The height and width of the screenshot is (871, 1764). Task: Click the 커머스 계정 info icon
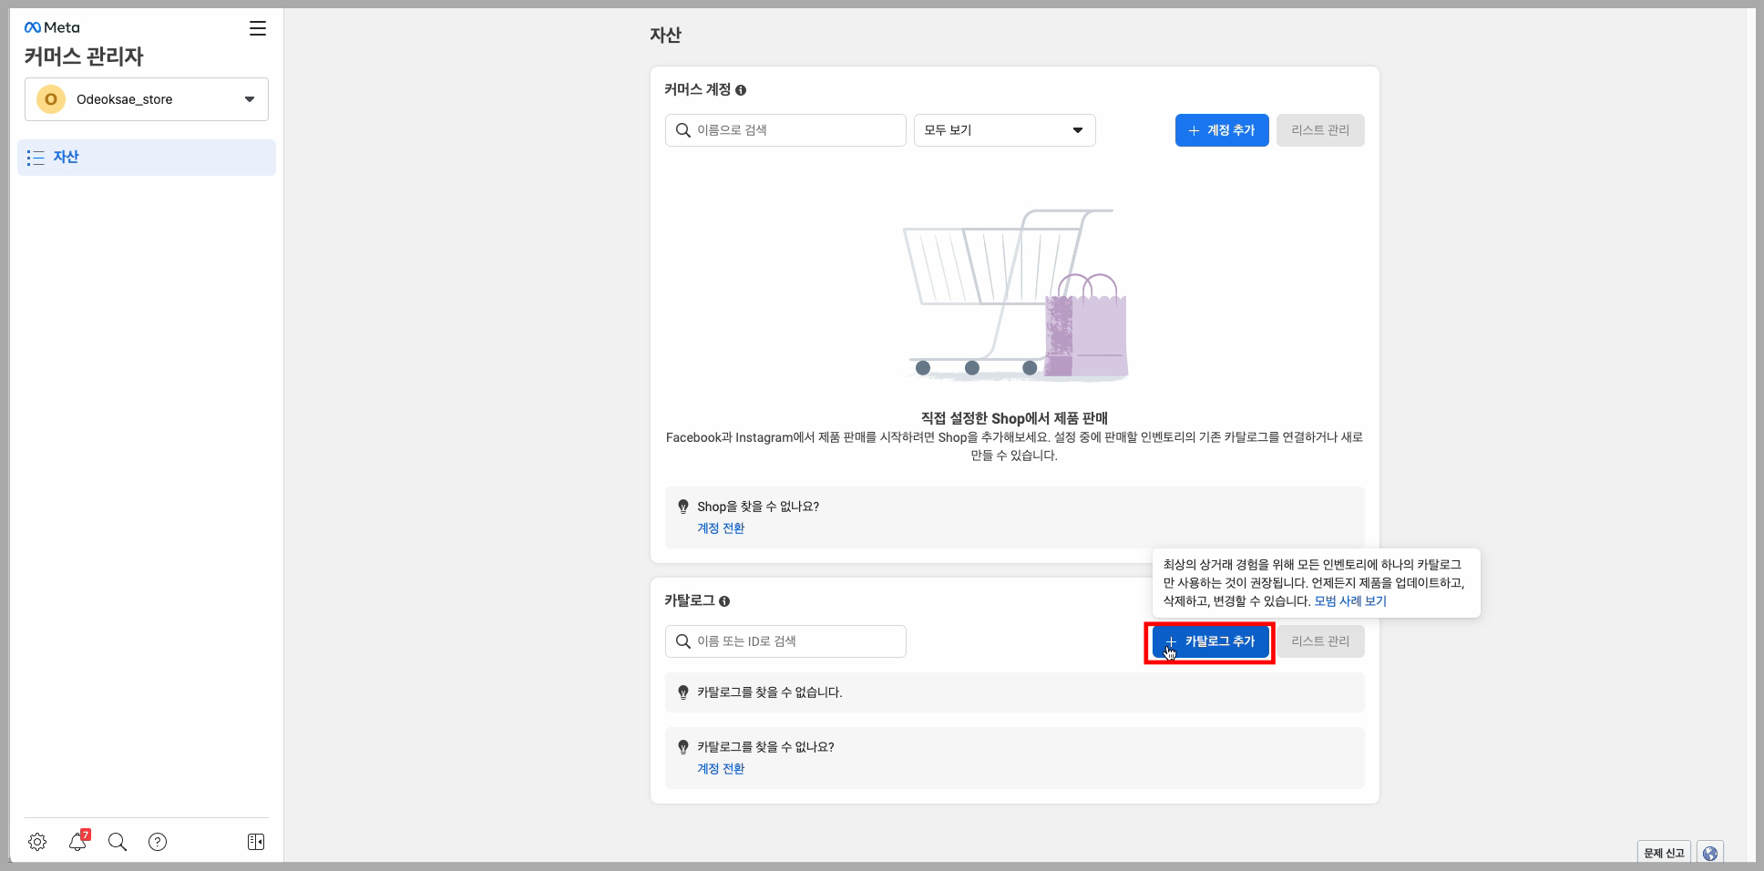point(742,90)
